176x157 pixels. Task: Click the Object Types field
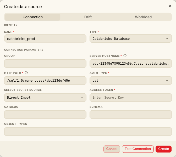[88, 132]
